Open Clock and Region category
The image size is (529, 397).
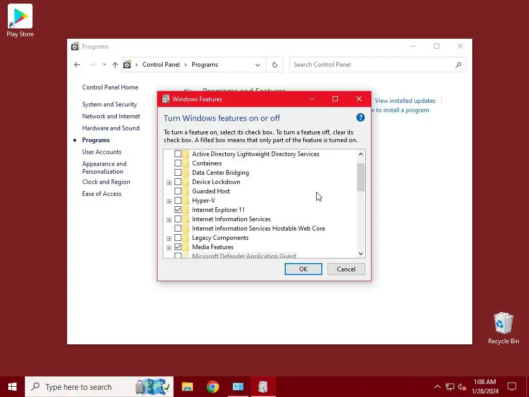(106, 181)
